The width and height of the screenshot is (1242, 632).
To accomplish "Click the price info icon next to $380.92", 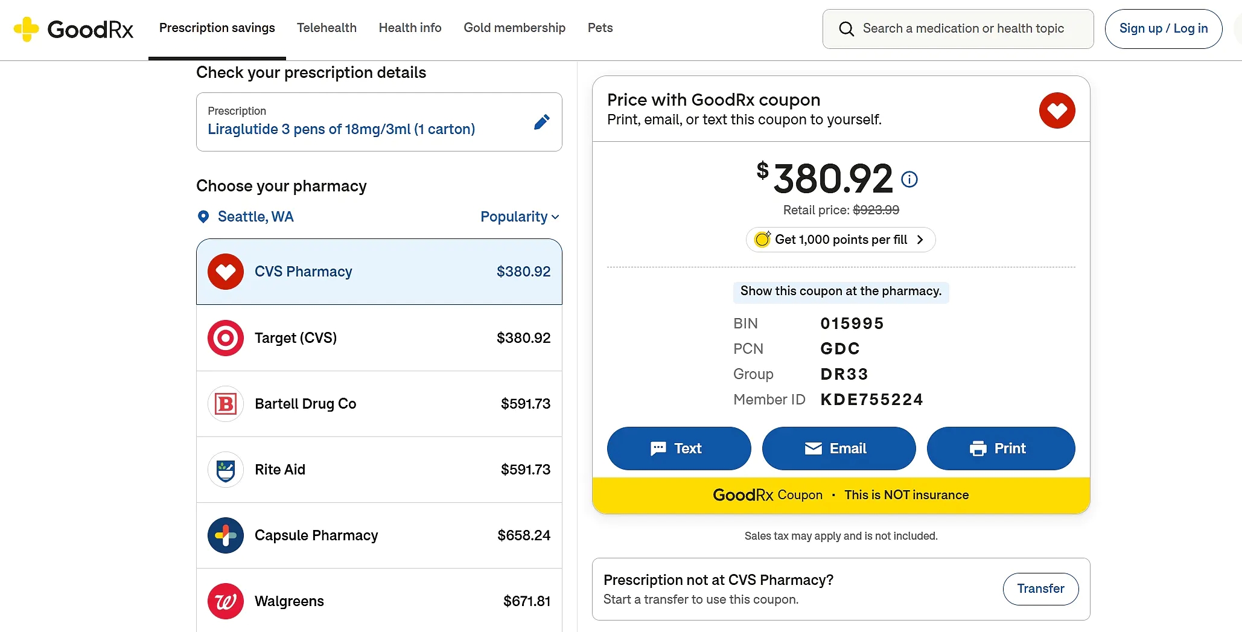I will point(909,179).
